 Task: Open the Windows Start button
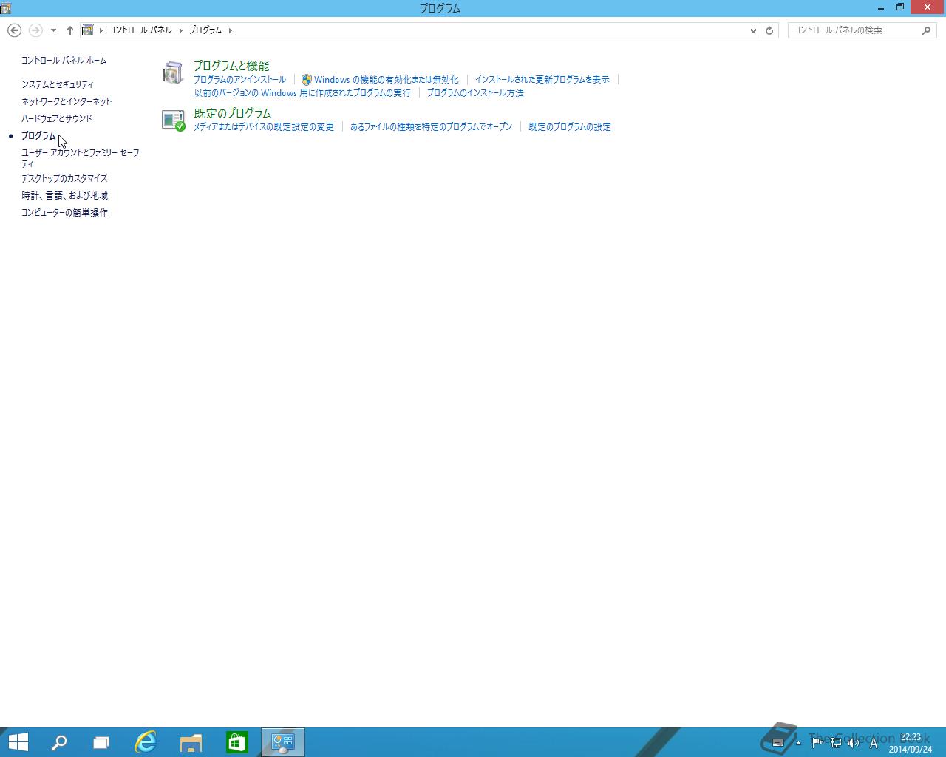click(x=18, y=742)
